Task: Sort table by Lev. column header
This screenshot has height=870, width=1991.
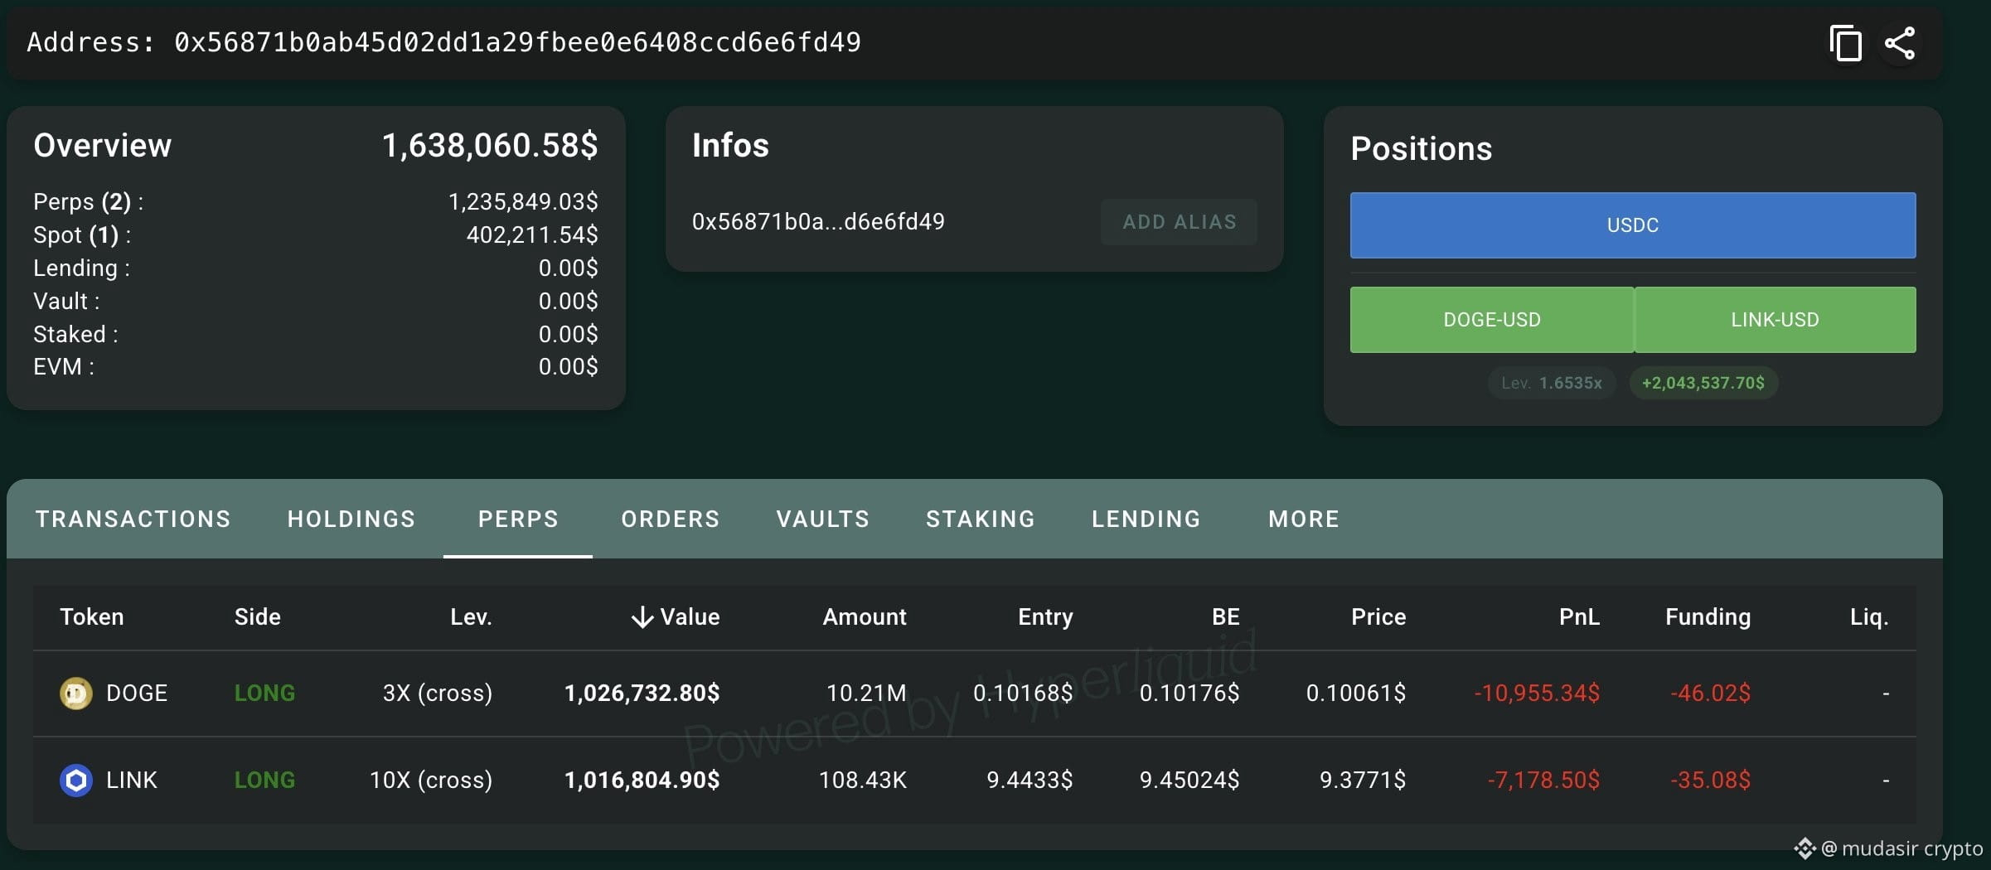Action: coord(471,617)
